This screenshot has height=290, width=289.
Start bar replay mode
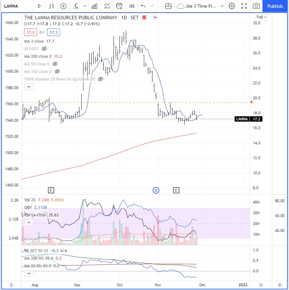(132, 6)
